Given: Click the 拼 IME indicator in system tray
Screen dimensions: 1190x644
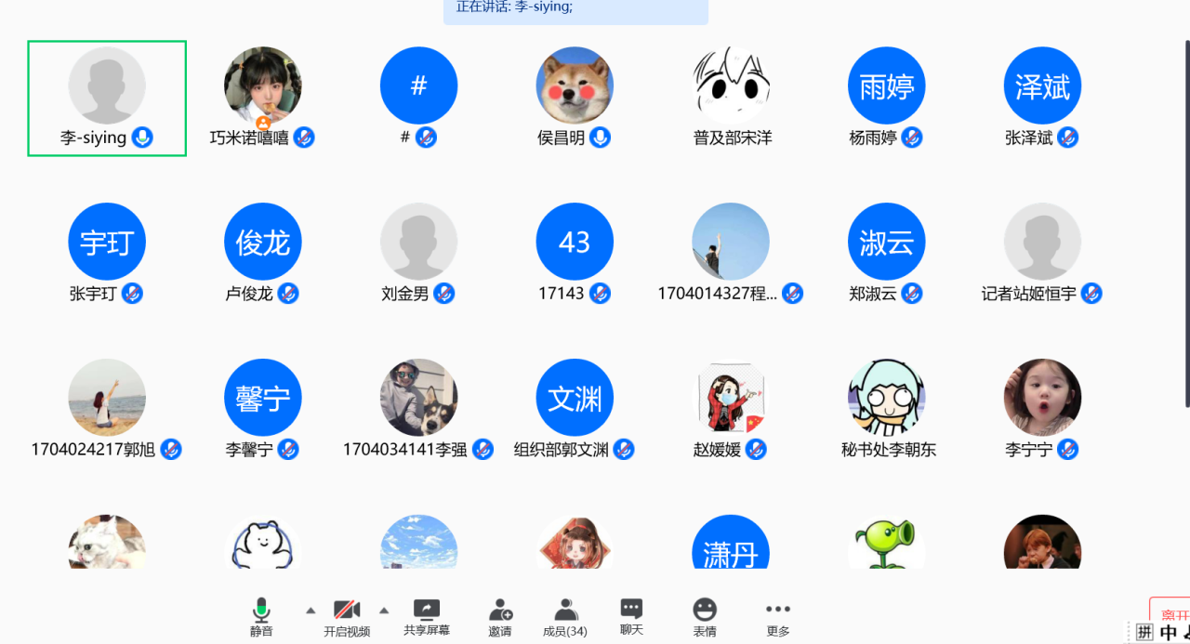Looking at the screenshot, I should click(1144, 633).
